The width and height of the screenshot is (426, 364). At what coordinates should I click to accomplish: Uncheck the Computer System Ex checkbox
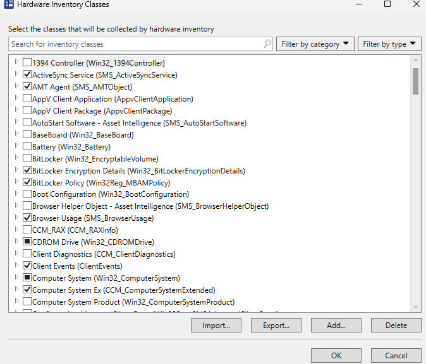coord(27,290)
